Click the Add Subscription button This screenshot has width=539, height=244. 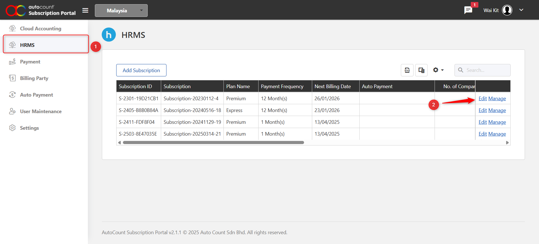[141, 70]
